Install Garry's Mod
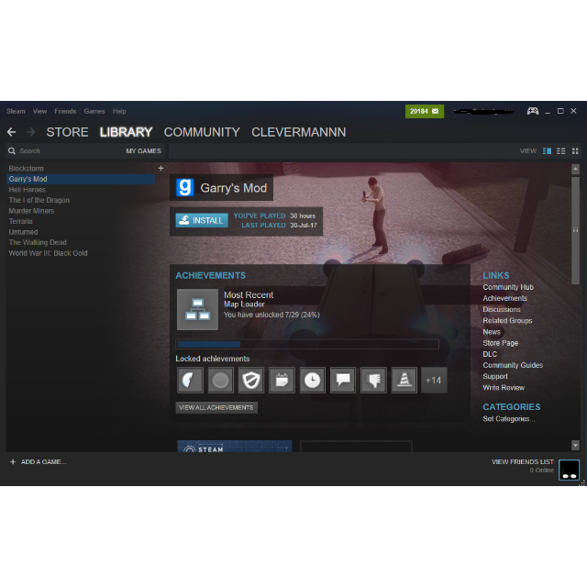Viewport: 587px width, 587px height. pyautogui.click(x=202, y=220)
